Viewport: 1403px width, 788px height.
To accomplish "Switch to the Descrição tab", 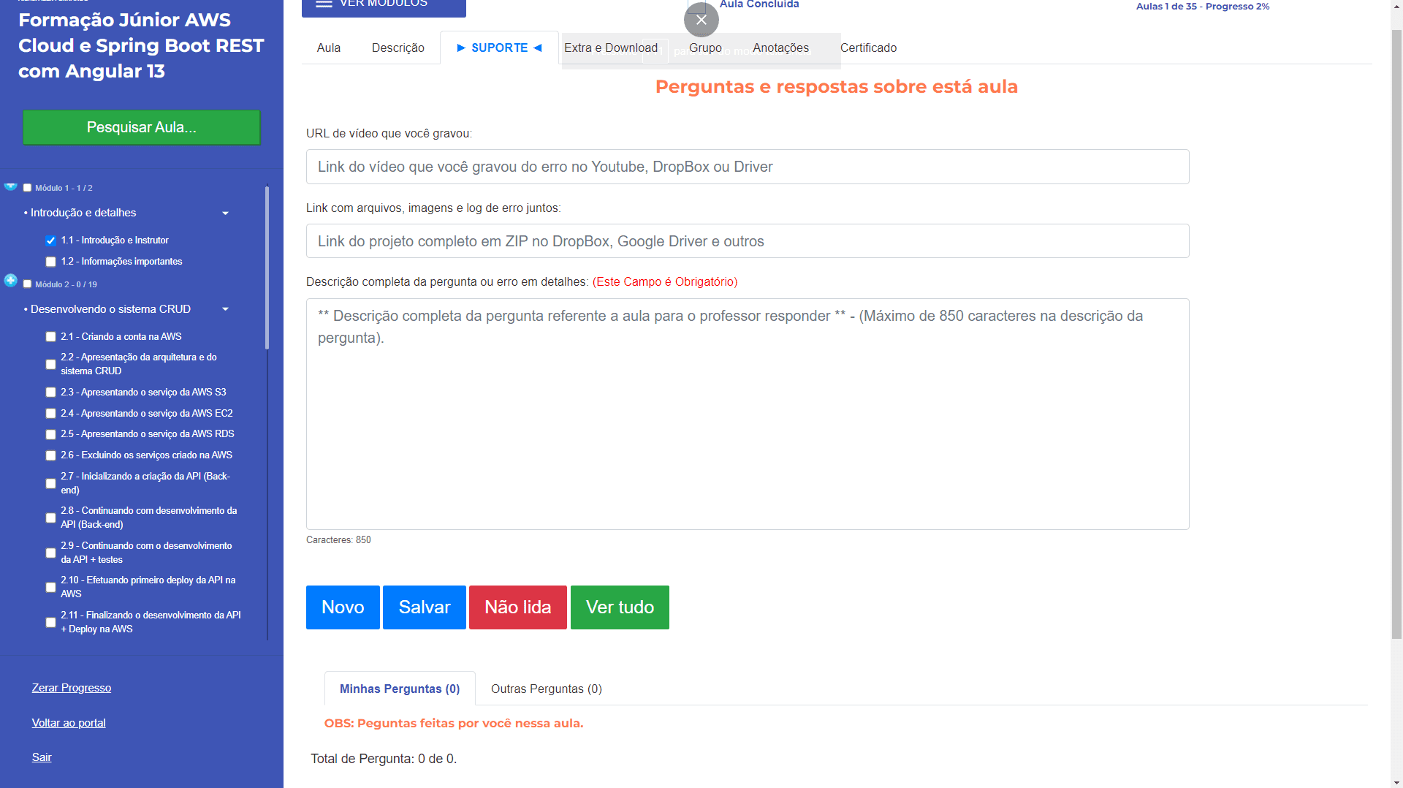I will (398, 48).
